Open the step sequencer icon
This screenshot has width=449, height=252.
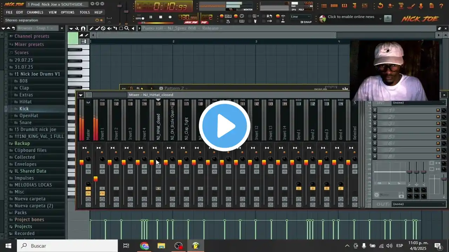(334, 6)
